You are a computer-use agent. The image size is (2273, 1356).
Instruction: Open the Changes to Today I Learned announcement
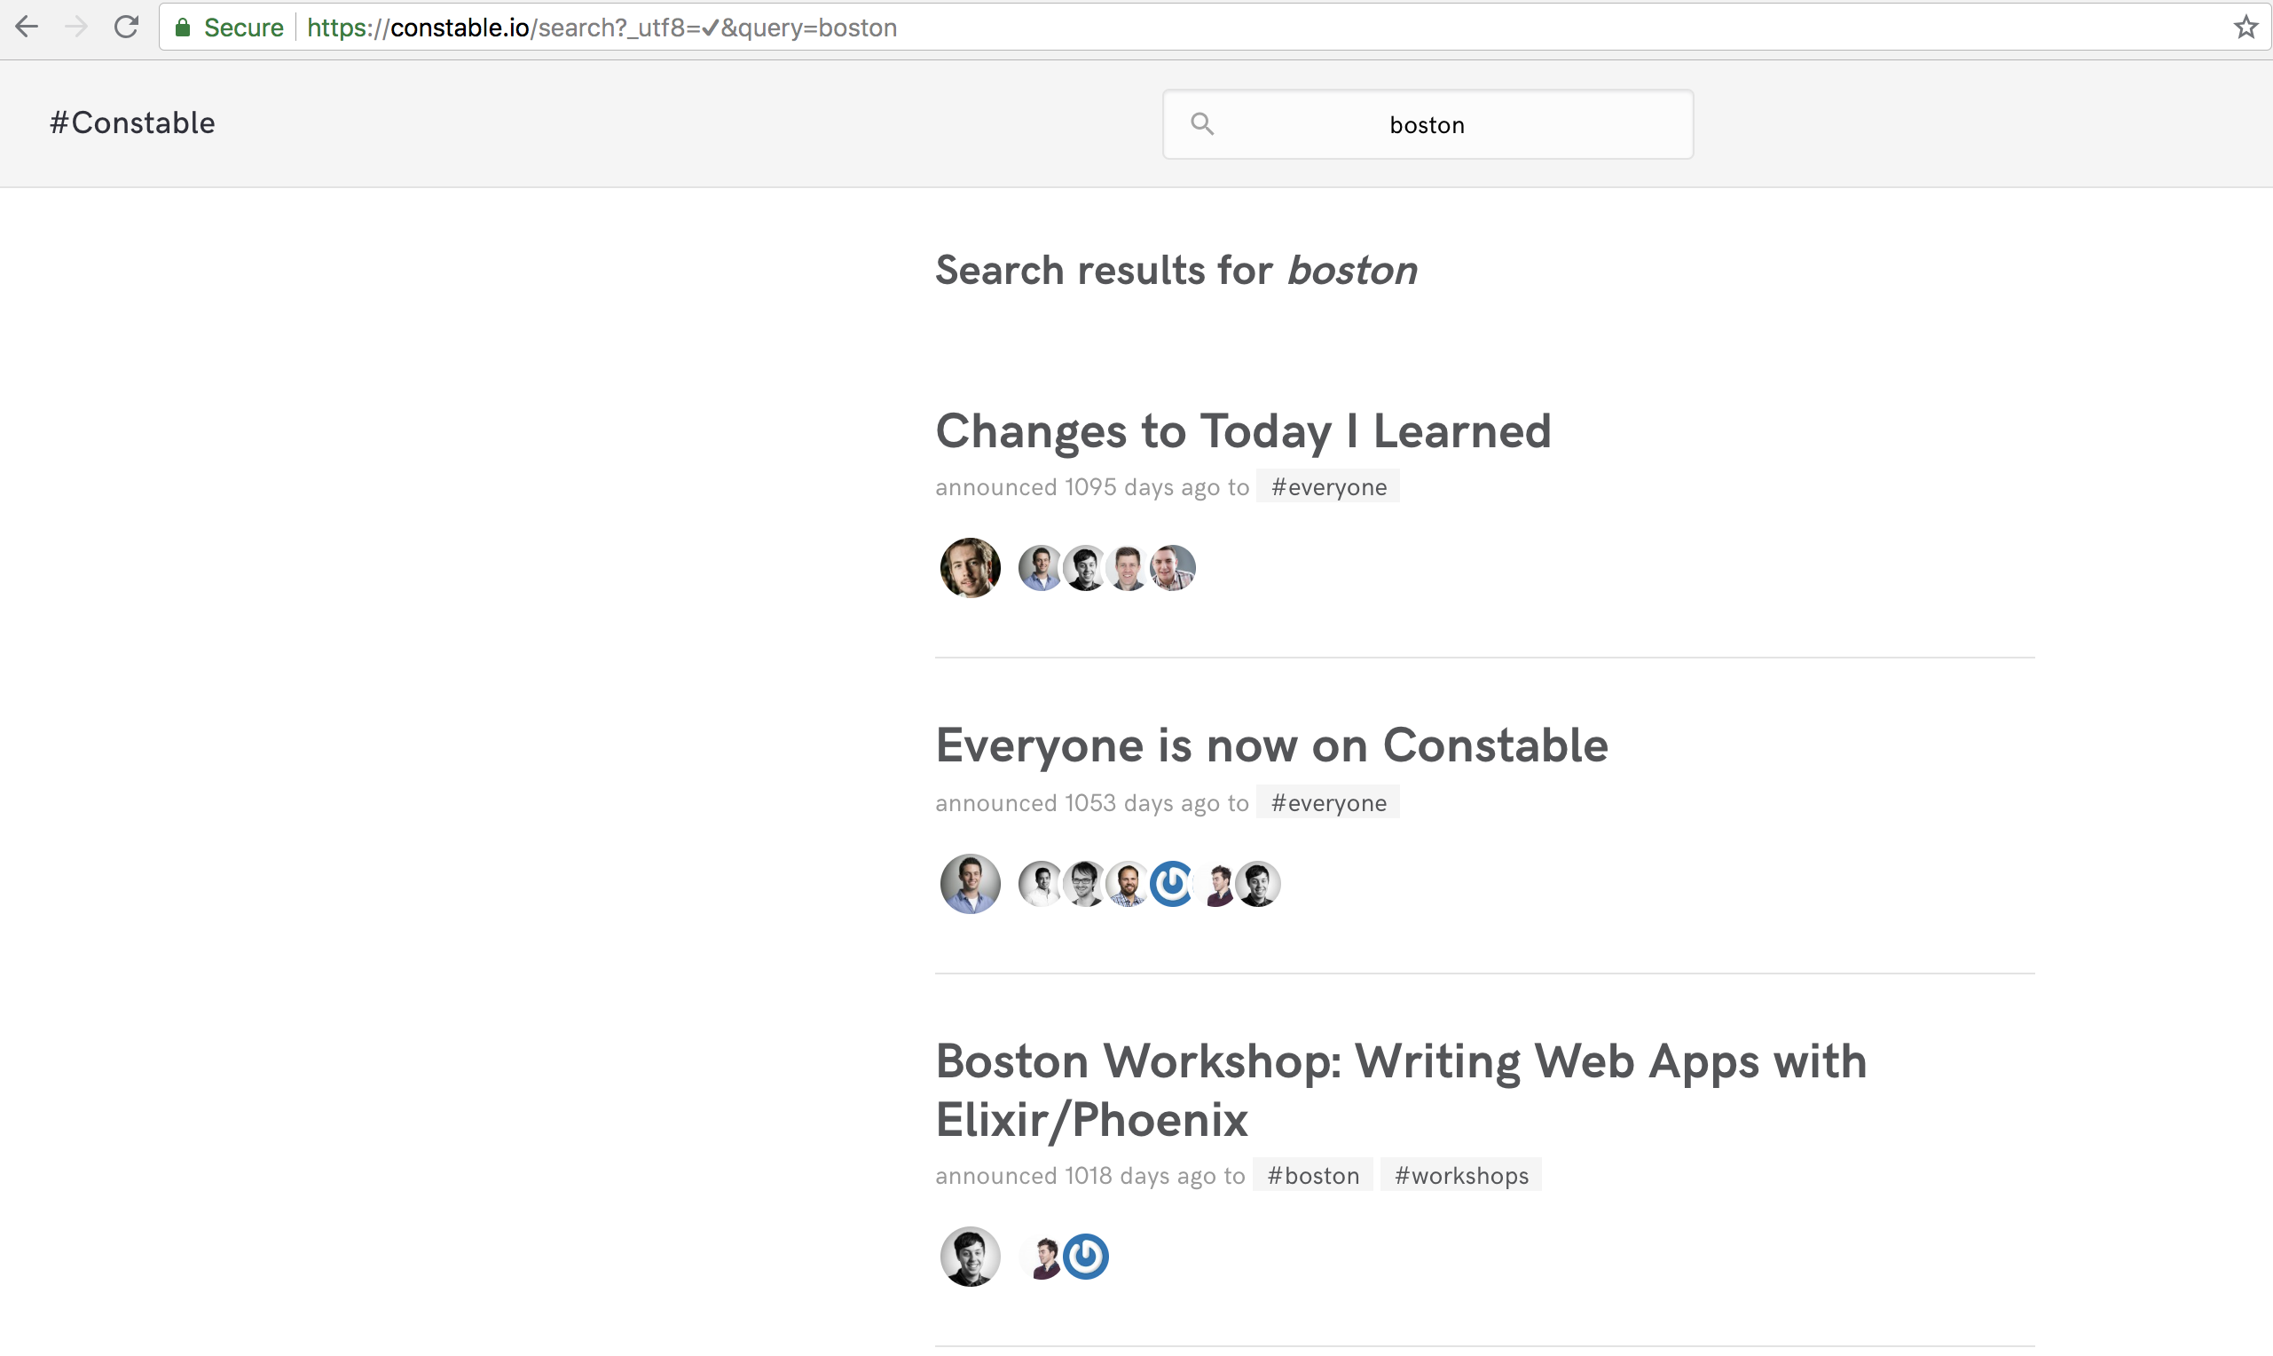click(1243, 430)
